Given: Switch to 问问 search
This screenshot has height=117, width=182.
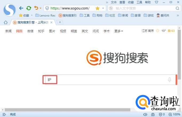Looking at the screenshot, I should coord(96,31).
